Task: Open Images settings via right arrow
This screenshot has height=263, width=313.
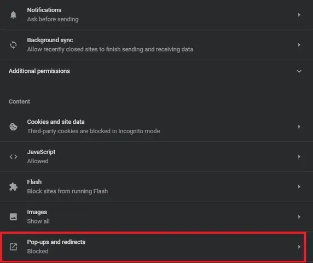Action: click(x=299, y=216)
